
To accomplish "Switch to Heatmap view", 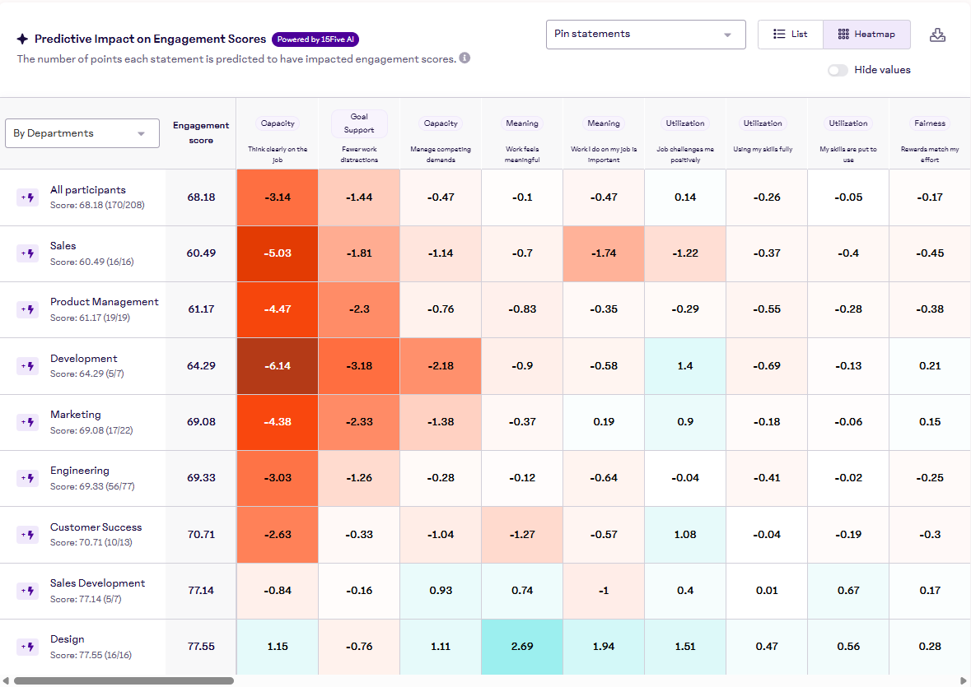I will tap(866, 35).
